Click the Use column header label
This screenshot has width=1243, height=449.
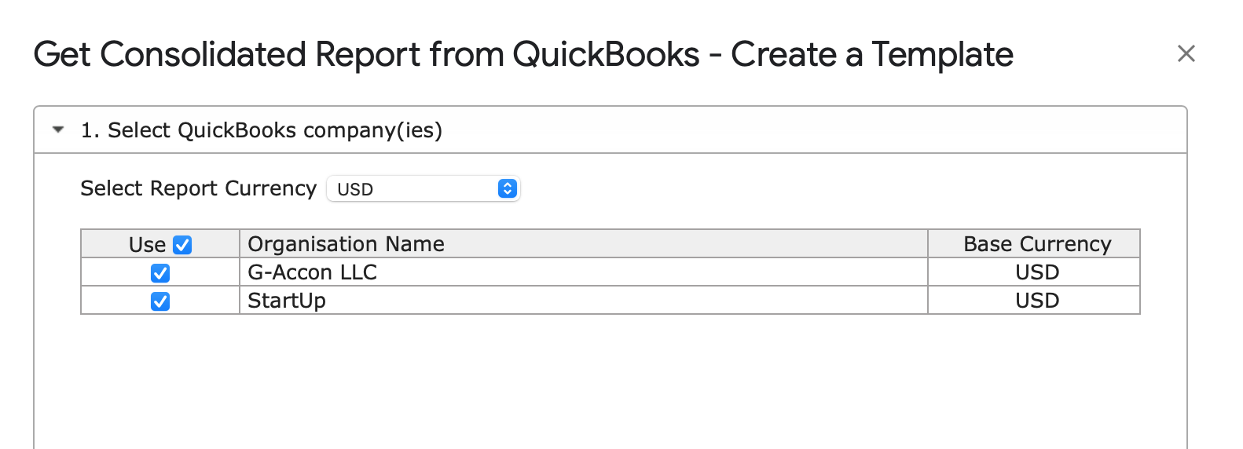point(147,245)
